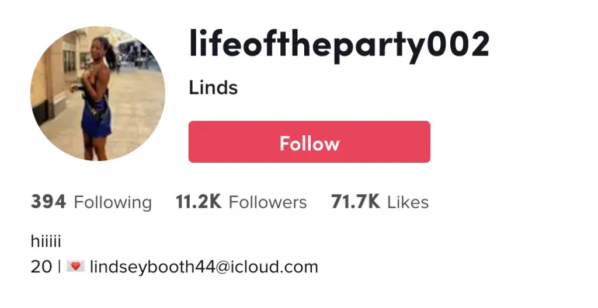
Task: Select the lifeoftheparty002 username heading
Action: tap(339, 45)
